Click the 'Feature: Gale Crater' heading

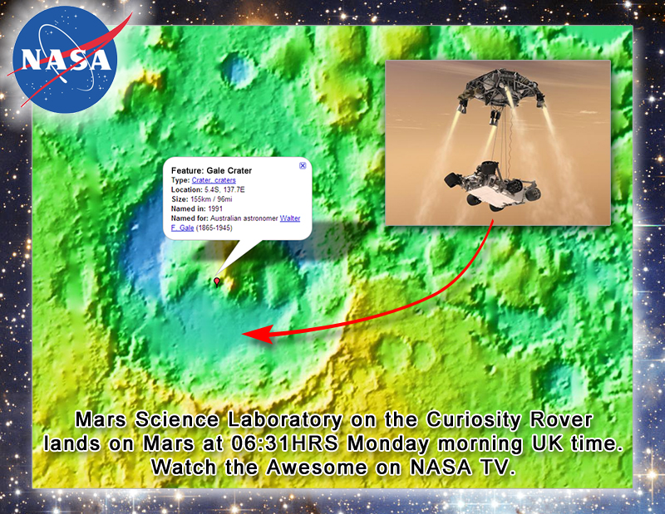[x=211, y=170]
